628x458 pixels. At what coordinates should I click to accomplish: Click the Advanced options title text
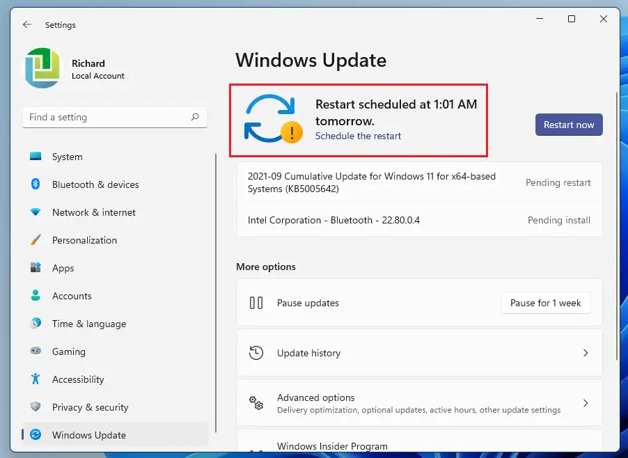coord(315,397)
